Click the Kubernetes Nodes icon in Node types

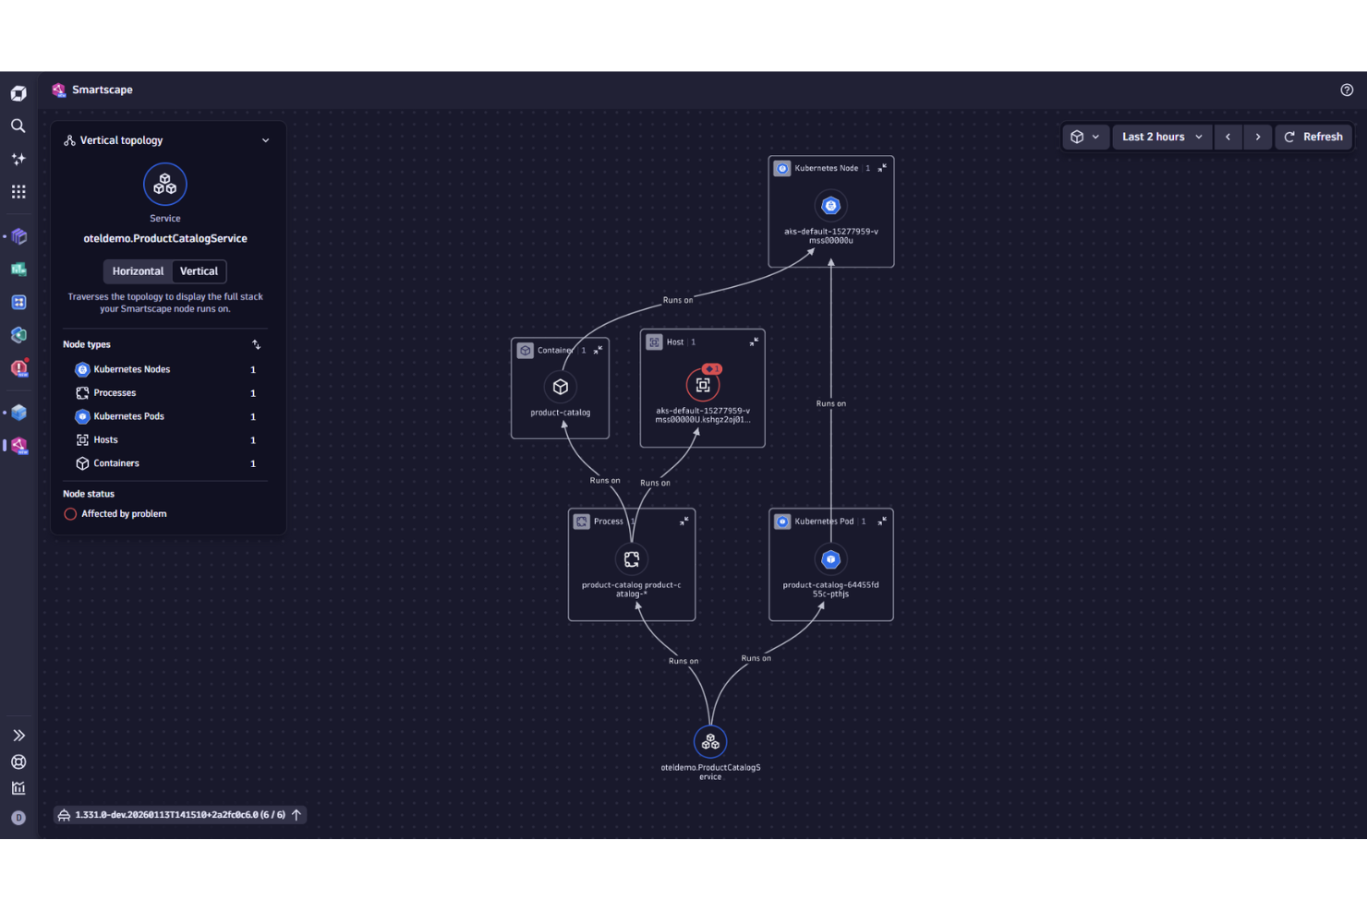click(82, 369)
